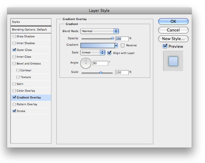Open gradient picker arrow
The image size is (205, 163).
[x=116, y=46]
